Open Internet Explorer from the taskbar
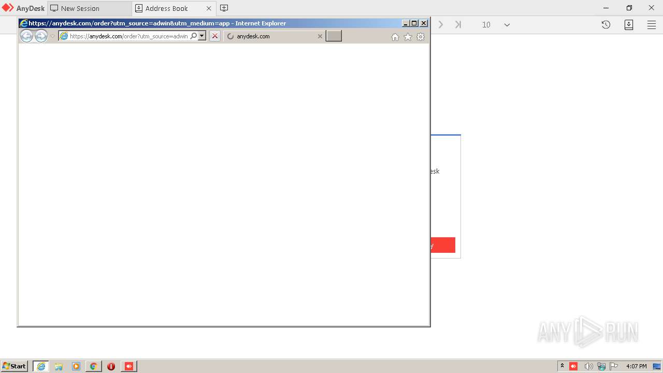663x373 pixels. point(41,366)
